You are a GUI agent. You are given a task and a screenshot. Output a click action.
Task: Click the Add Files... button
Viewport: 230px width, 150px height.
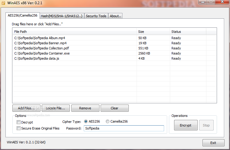26,108
